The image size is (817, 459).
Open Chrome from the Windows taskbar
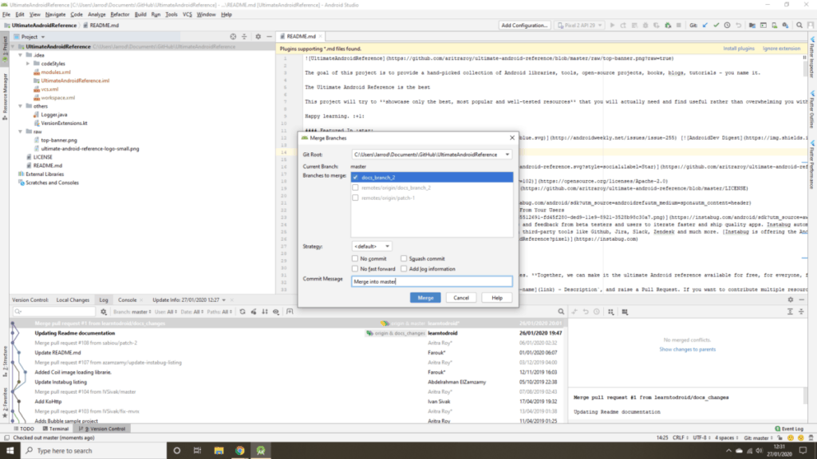(240, 450)
